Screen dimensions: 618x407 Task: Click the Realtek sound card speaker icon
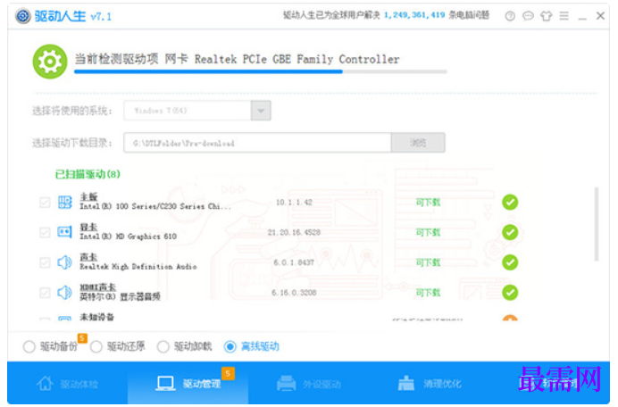click(64, 262)
